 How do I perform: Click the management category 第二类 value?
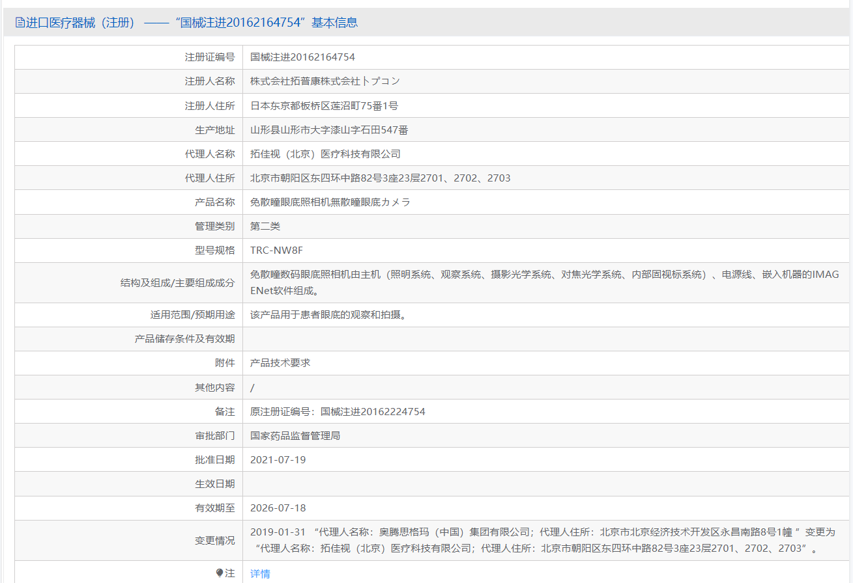265,226
